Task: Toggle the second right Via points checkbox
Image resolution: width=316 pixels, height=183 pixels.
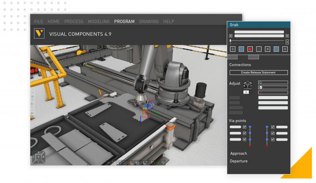Action: tap(273, 133)
